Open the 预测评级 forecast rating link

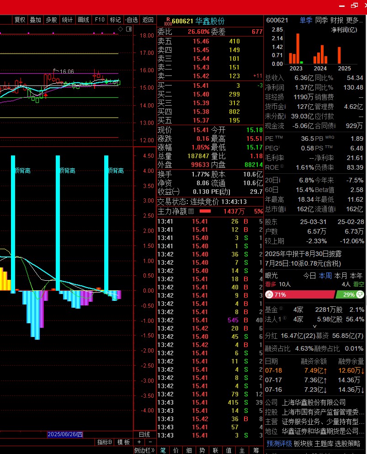279,443
